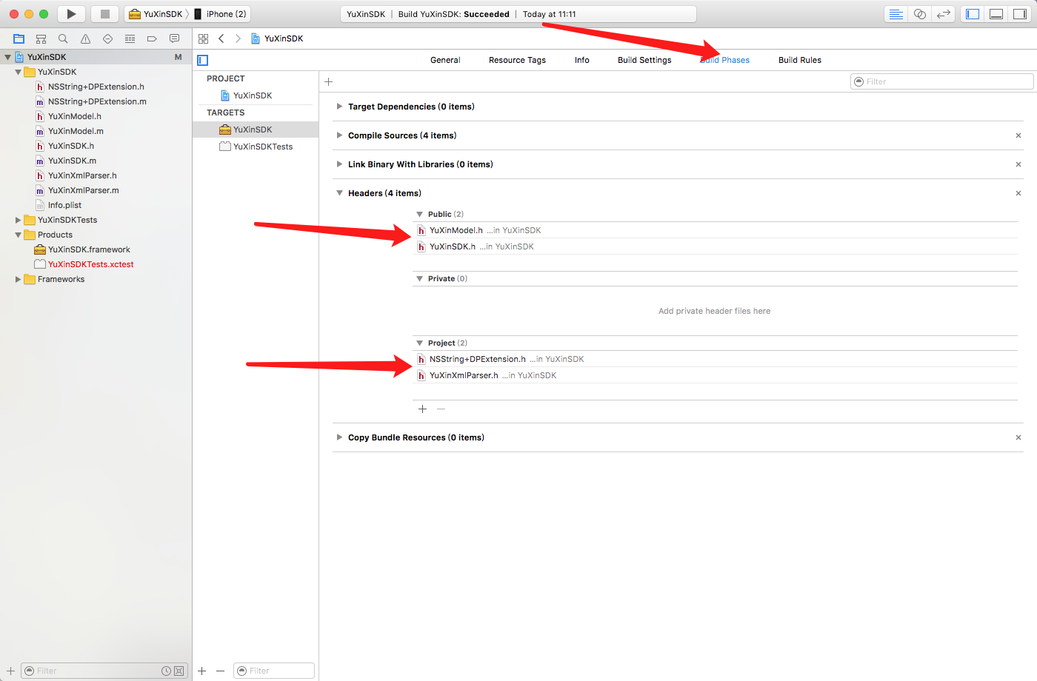Open the Breakpoint navigator
Viewport: 1037px width, 681px height.
pos(152,38)
